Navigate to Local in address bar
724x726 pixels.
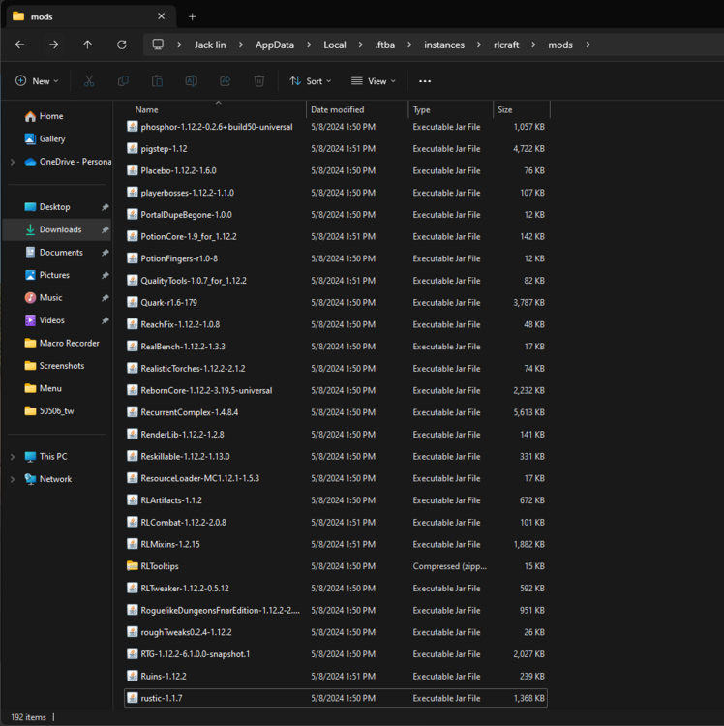(335, 45)
